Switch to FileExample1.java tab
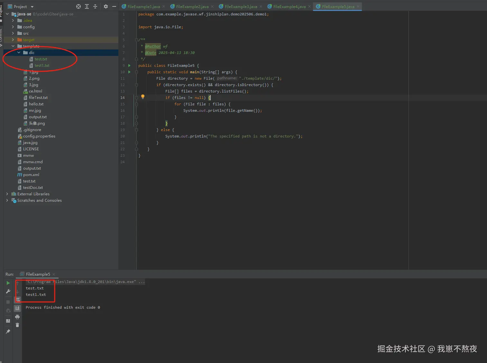Screen dimensions: 487x363 pos(143,6)
